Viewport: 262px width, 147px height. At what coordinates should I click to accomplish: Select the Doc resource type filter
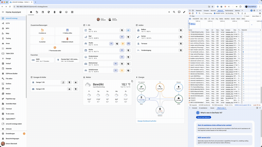click(x=201, y=19)
